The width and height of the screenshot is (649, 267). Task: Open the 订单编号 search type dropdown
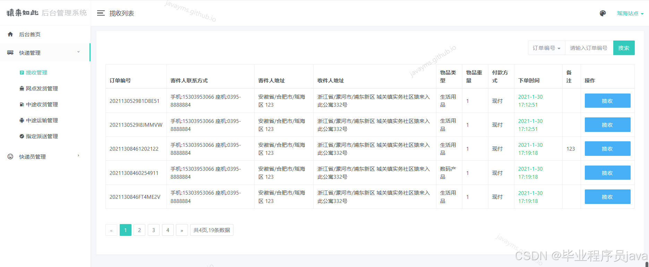(547, 48)
